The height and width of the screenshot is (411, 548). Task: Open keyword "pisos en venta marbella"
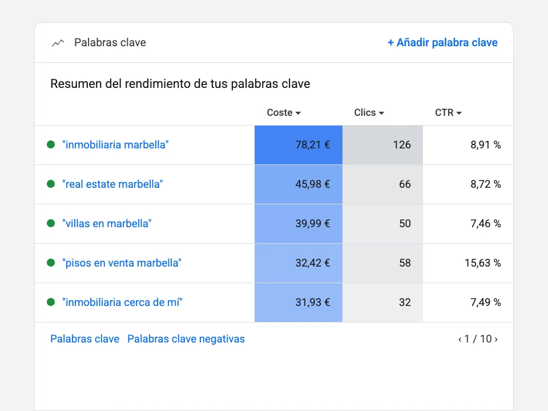pos(122,263)
